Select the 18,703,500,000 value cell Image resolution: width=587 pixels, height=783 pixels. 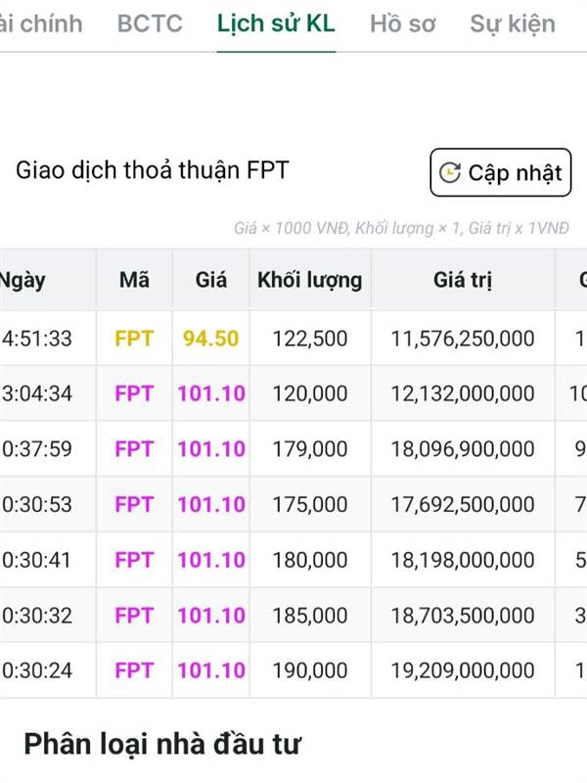click(463, 616)
